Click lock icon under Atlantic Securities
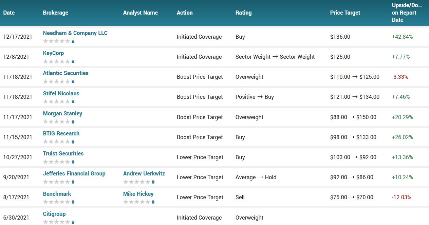429x225 pixels. click(x=73, y=81)
